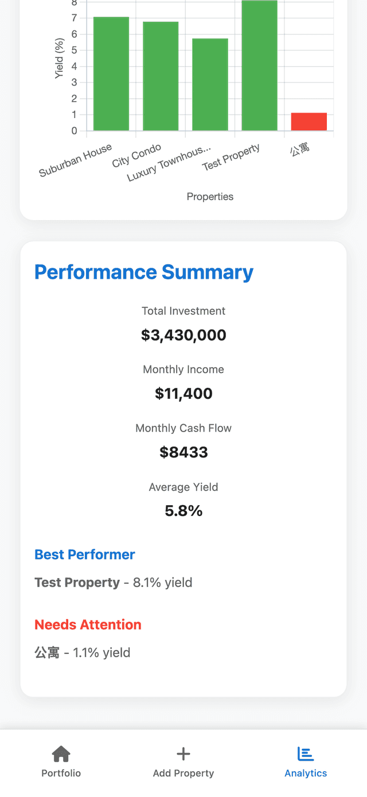Click the Average Yield 5.8% value
367x797 pixels.
click(183, 510)
